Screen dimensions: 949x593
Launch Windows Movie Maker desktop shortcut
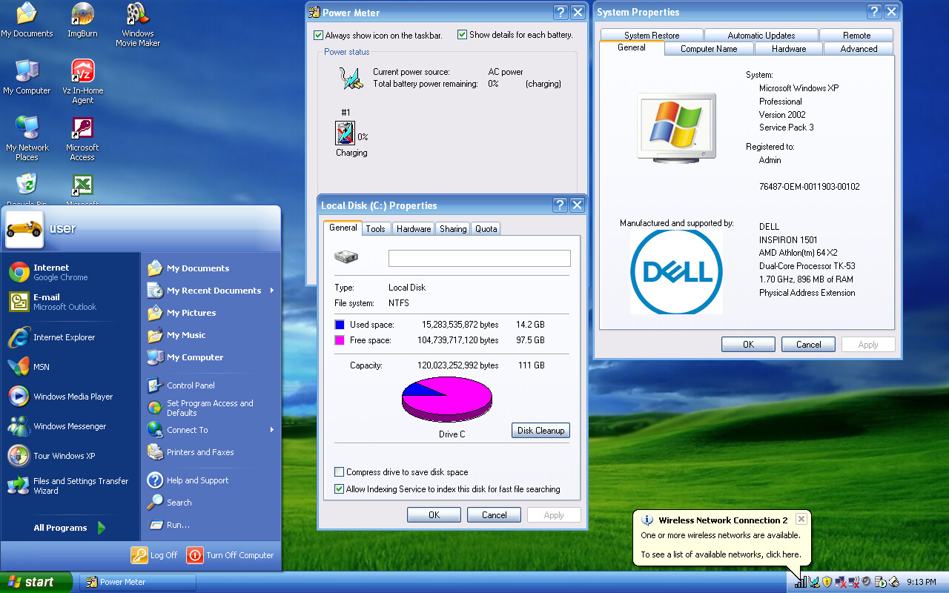138,24
